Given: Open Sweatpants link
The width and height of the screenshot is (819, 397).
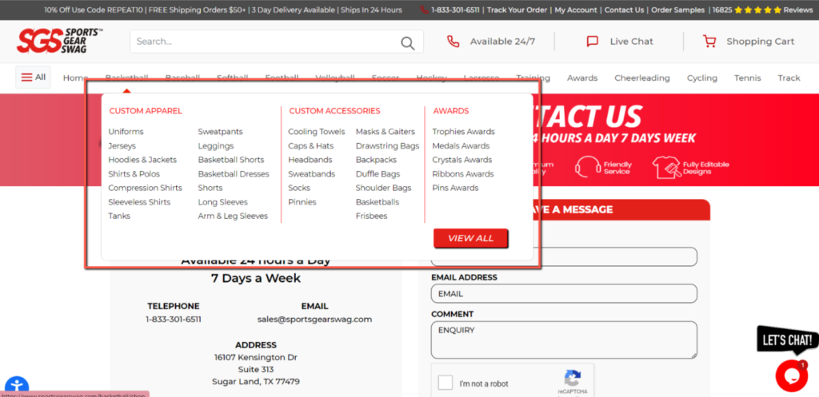Looking at the screenshot, I should 221,132.
